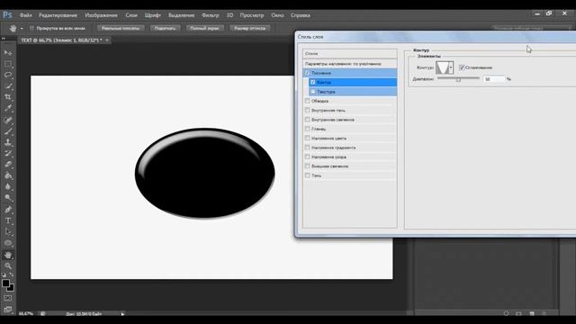Select the Rectangular Marquee tool
The width and height of the screenshot is (576, 324).
[x=8, y=64]
